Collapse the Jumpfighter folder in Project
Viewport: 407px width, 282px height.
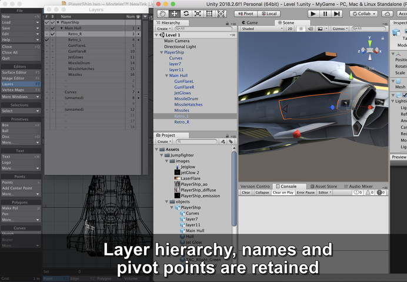[x=162, y=155]
